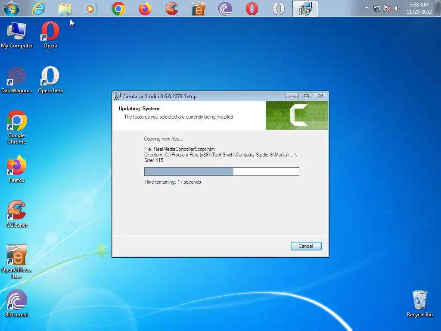Select the Camtasia Setup installer taskbar button
The width and height of the screenshot is (441, 331).
tap(305, 9)
